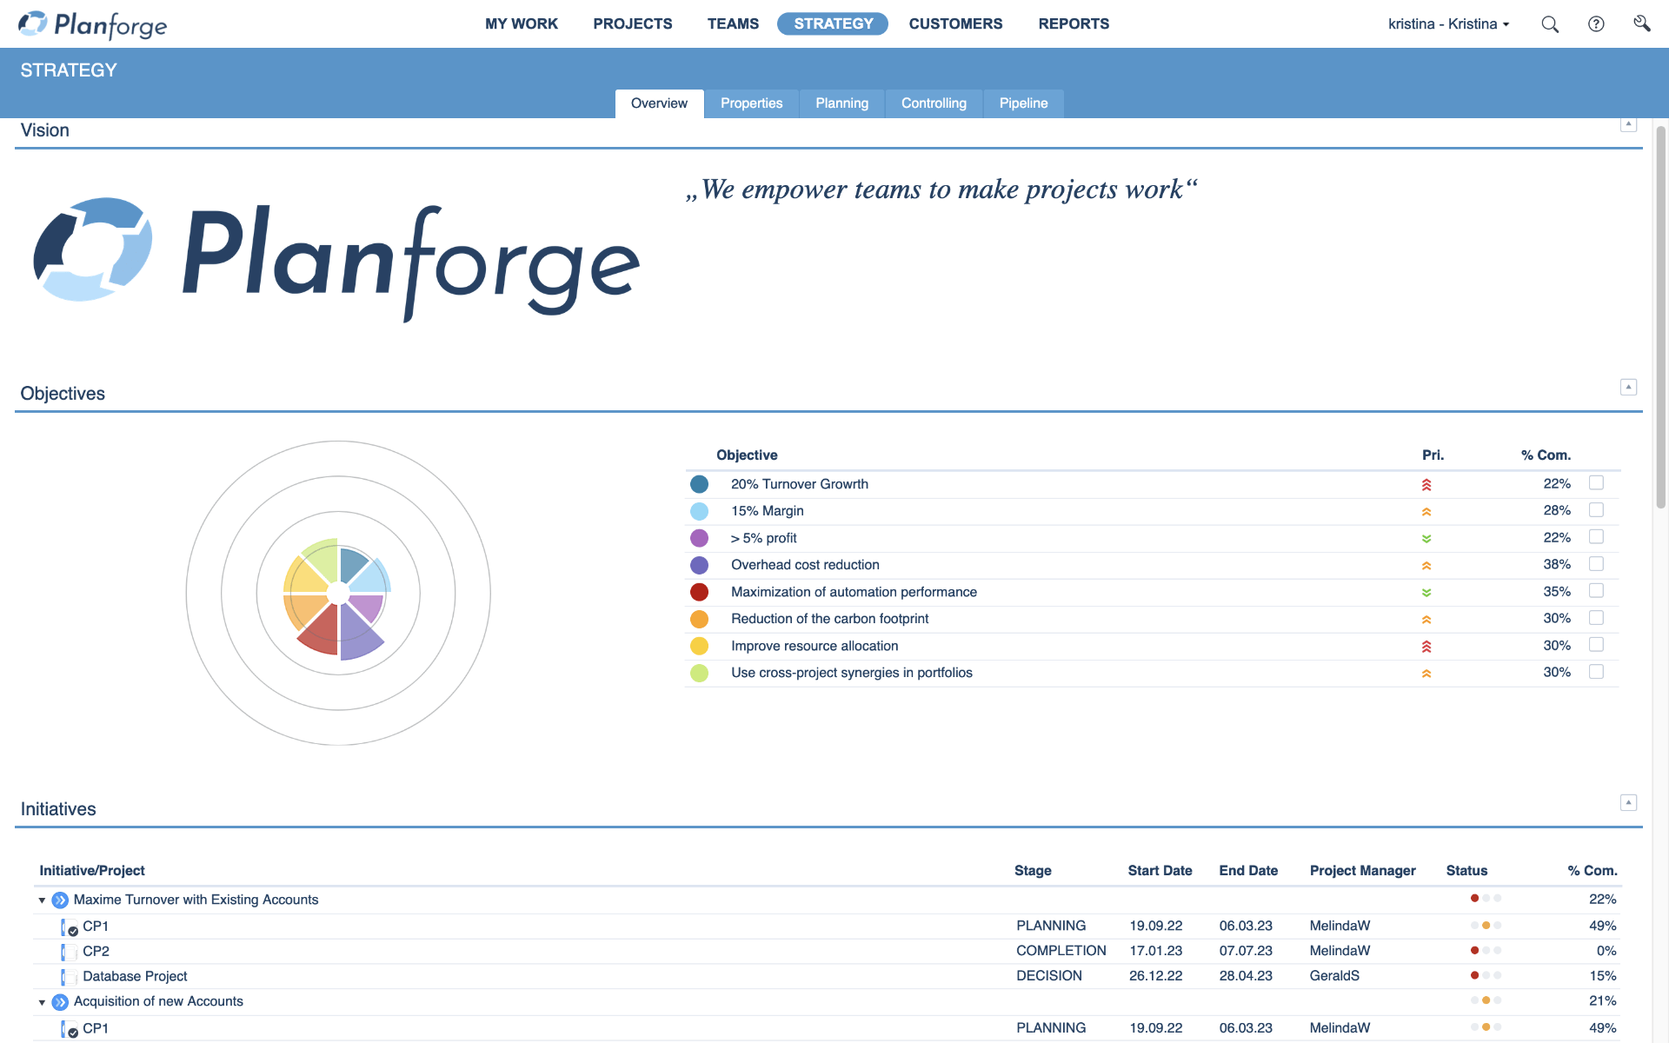Open Reduction of the carbon footprint objective
This screenshot has width=1669, height=1043.
[x=829, y=619]
